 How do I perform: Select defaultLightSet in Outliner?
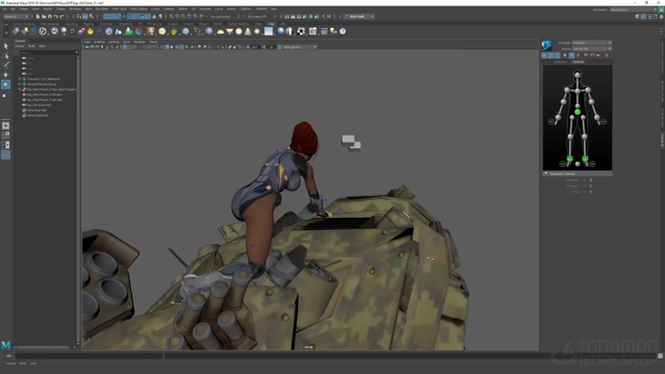(36, 110)
